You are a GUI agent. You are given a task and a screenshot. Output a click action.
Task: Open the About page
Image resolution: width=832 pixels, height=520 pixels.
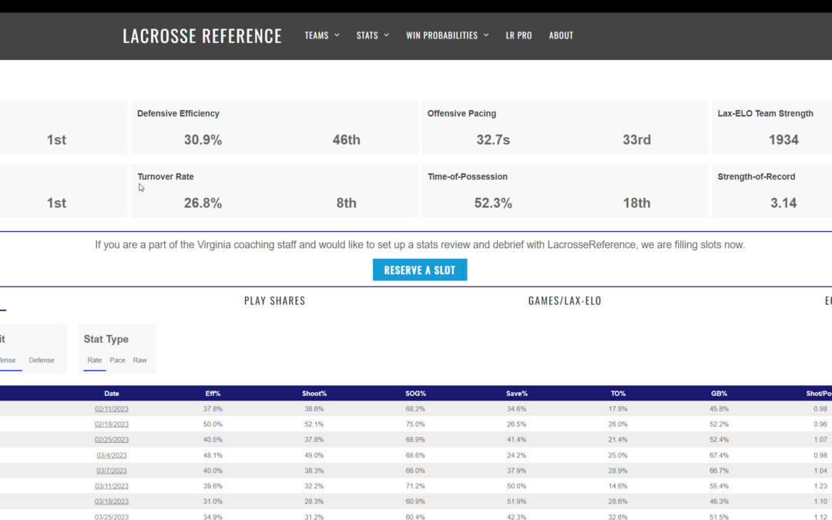(561, 35)
